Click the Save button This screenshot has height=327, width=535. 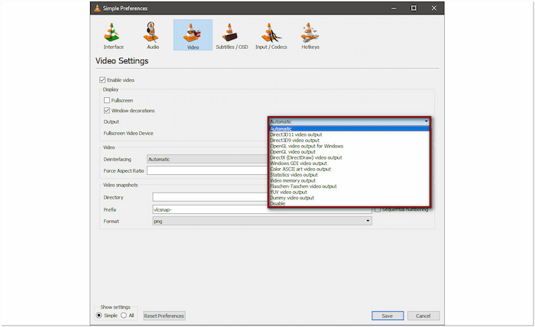[387, 316]
